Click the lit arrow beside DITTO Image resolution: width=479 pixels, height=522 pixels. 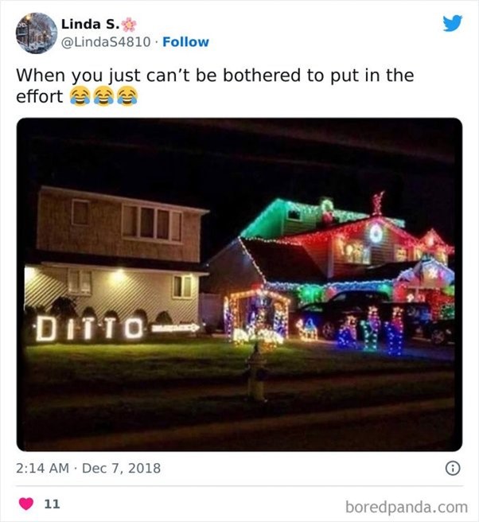[175, 329]
